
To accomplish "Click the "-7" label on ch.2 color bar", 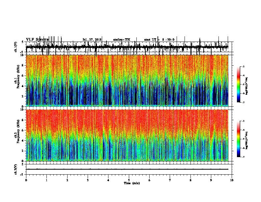I will [243, 157].
